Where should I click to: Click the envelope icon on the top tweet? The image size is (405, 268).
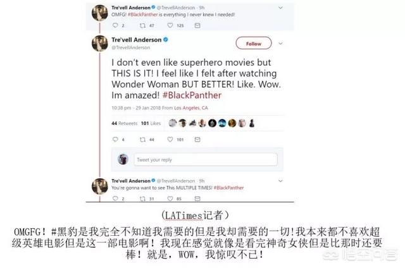tap(197, 25)
